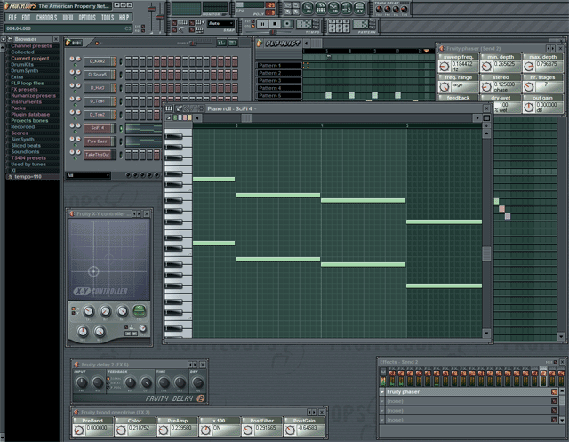Open Channel presets in Browser

pos(31,45)
